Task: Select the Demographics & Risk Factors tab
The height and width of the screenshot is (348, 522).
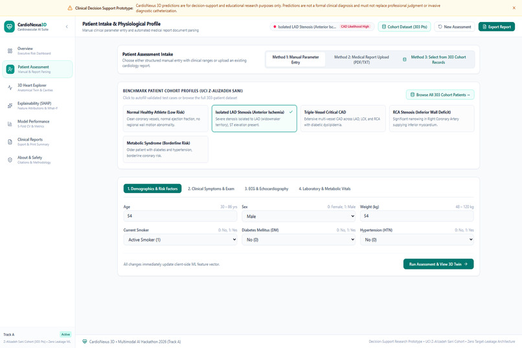Action: [152, 189]
